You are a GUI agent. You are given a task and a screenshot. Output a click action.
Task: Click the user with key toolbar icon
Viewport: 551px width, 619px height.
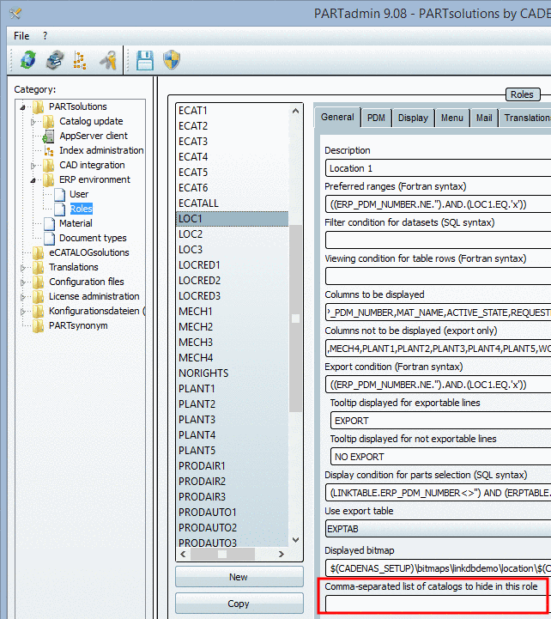108,60
